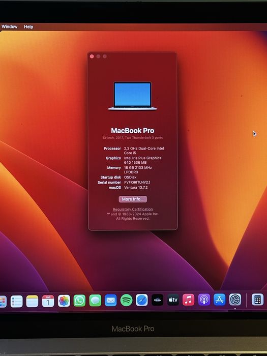Click the macOS version Ventura 13.7.2

coord(136,188)
